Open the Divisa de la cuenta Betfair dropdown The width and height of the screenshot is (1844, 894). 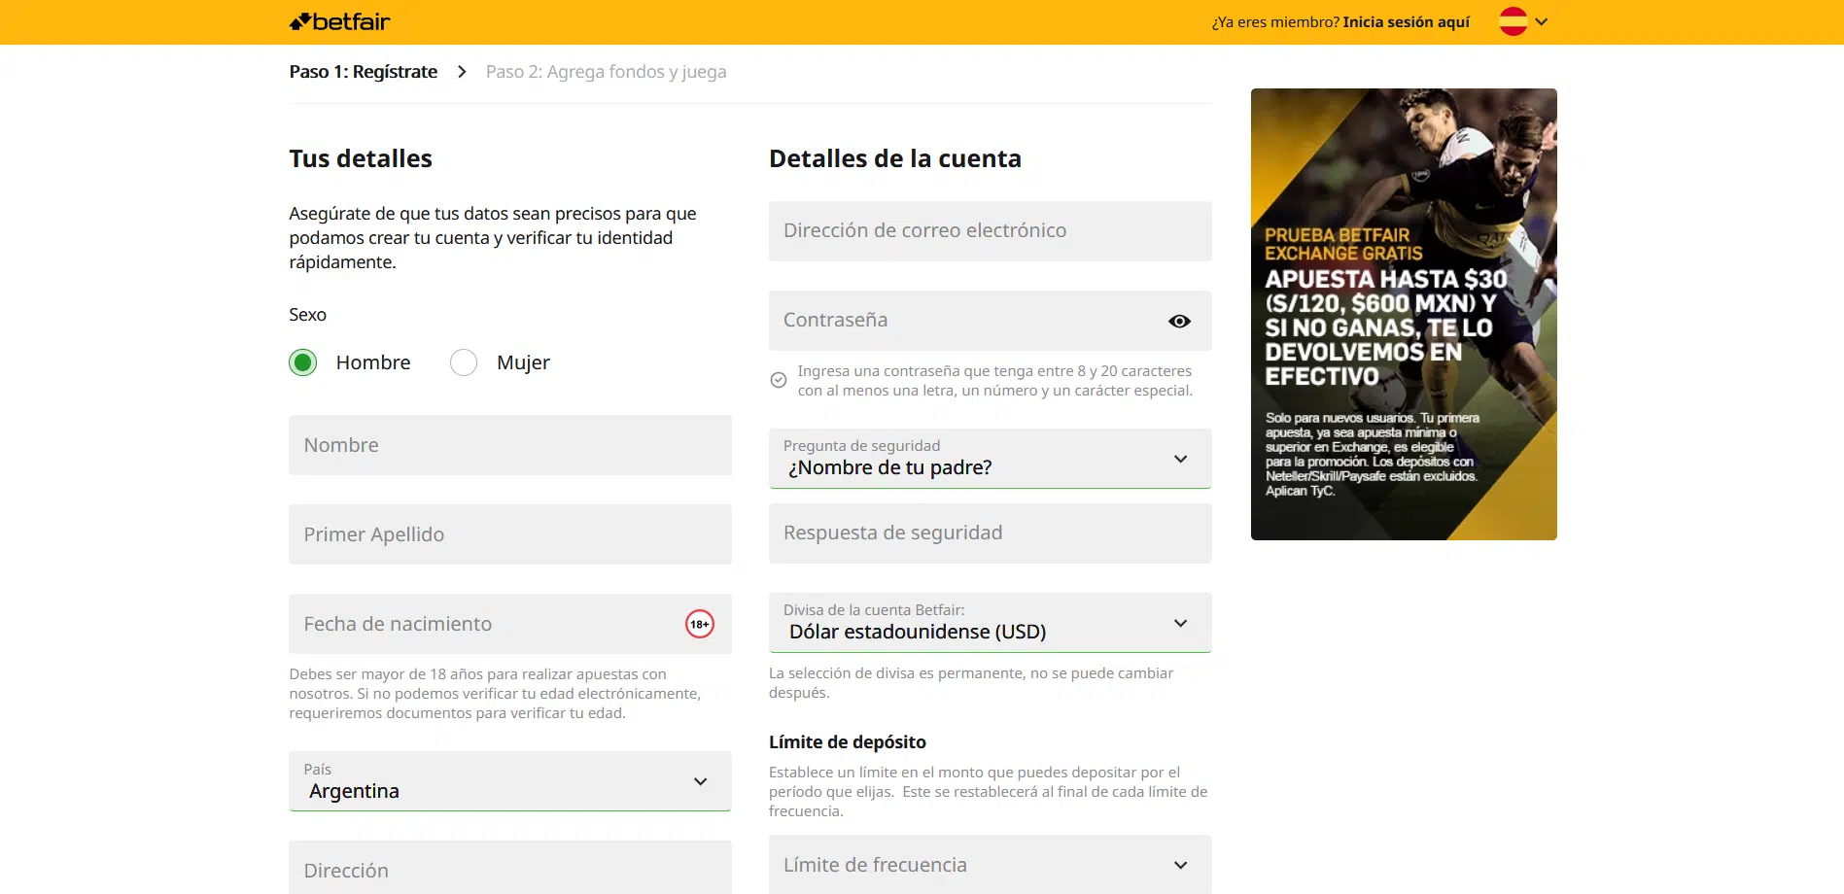(991, 623)
